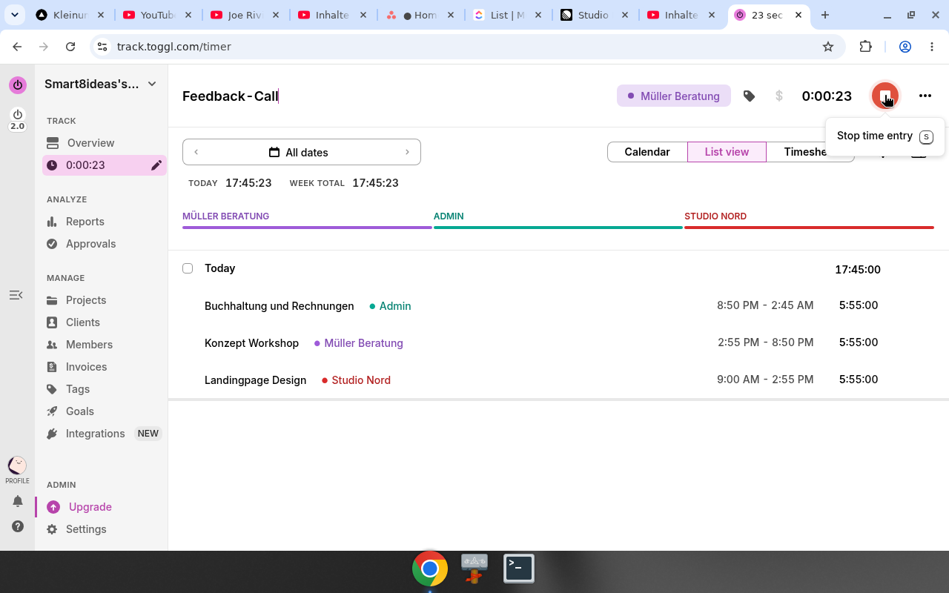Image resolution: width=949 pixels, height=593 pixels.
Task: Open the three-dot more options menu
Action: pyautogui.click(x=925, y=96)
